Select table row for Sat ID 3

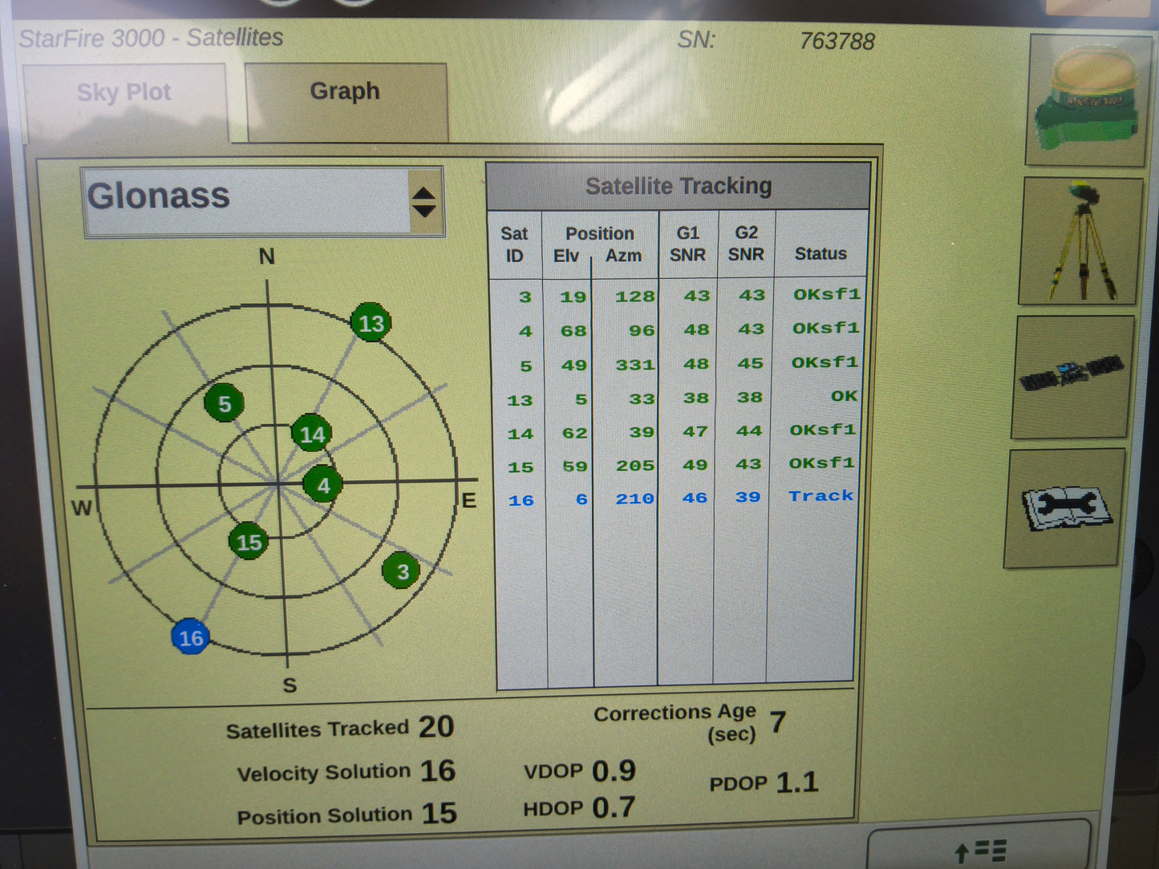click(676, 296)
